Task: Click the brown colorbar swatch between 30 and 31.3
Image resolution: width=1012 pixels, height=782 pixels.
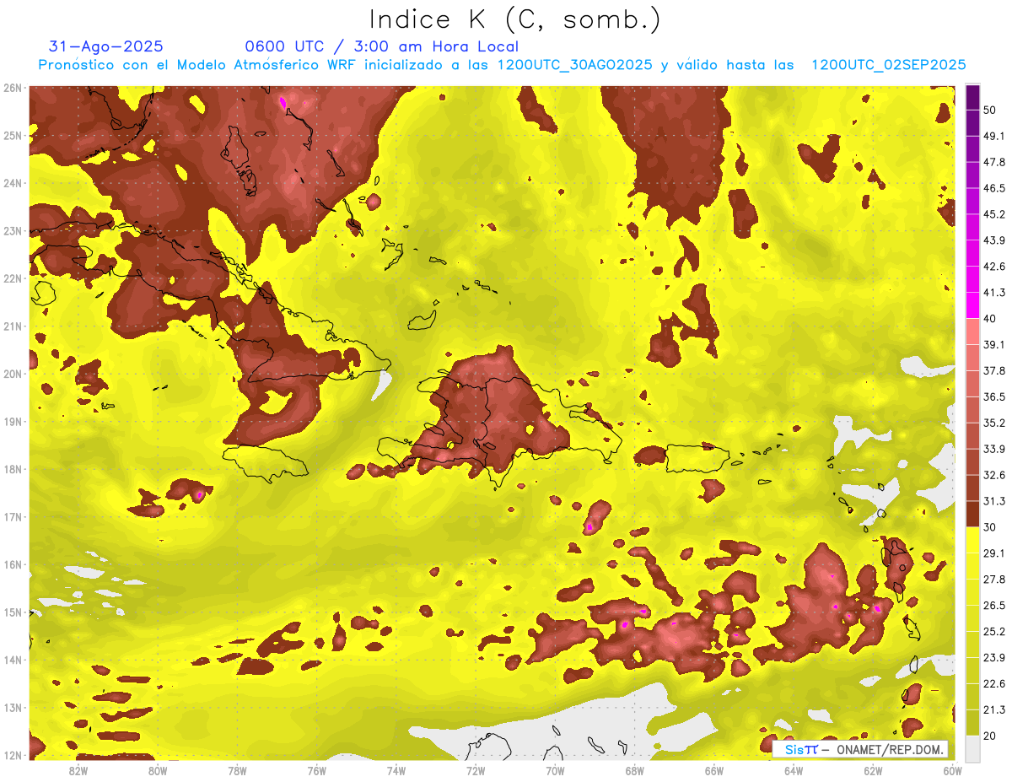Action: (973, 514)
